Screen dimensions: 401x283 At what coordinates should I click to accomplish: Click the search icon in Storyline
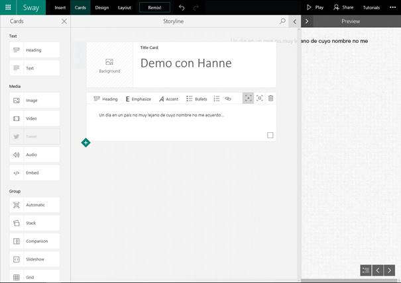pyautogui.click(x=283, y=21)
